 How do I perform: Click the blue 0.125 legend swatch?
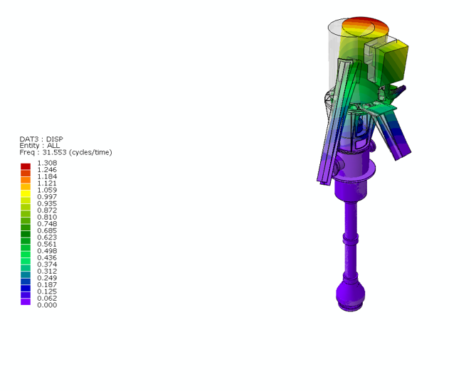[26, 288]
